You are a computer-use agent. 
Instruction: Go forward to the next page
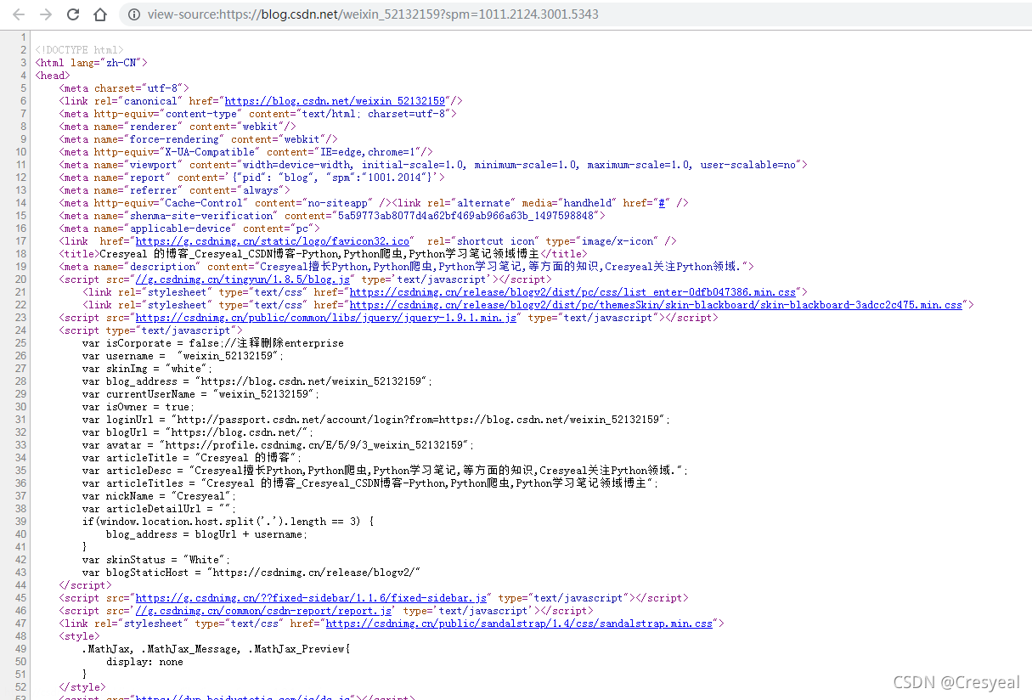[x=46, y=14]
